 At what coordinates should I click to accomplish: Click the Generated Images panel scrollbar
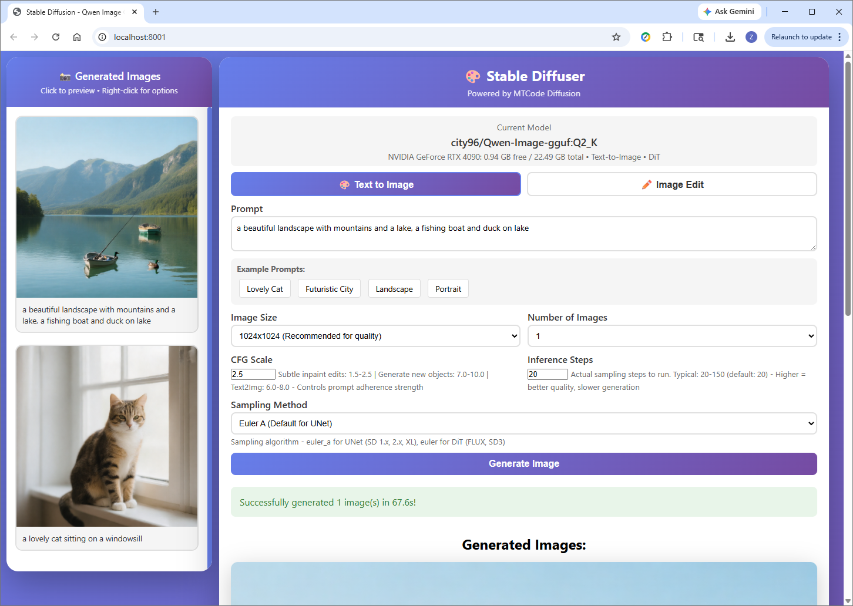tap(210, 338)
